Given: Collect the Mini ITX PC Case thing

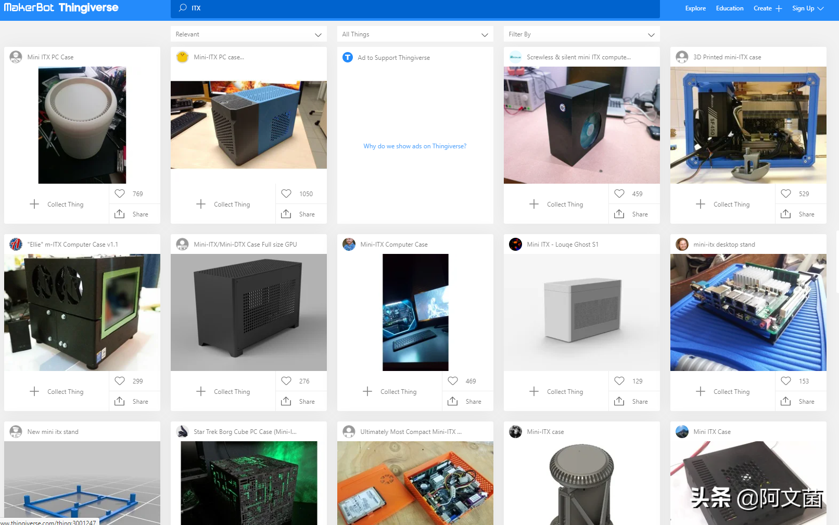Looking at the screenshot, I should click(57, 204).
